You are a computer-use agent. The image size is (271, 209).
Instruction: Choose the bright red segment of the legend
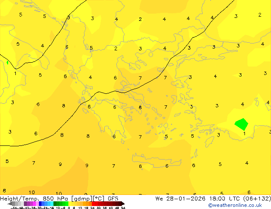point(96,203)
